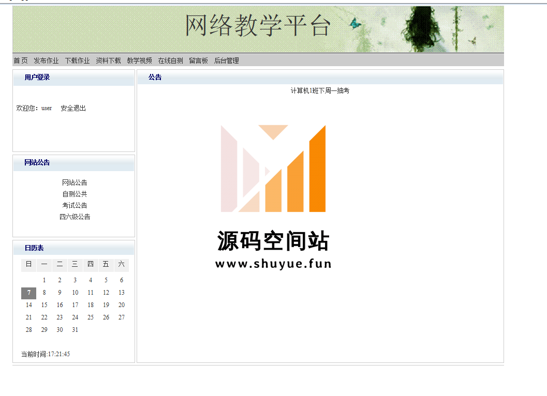The height and width of the screenshot is (396, 547).
Task: Select day 10 in the calendar
Action: (x=75, y=293)
